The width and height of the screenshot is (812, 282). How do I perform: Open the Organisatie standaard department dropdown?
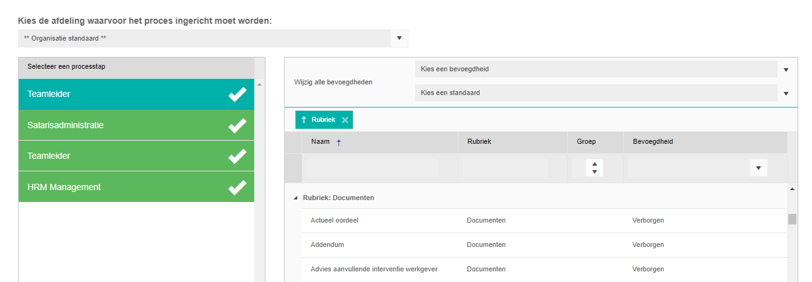point(400,38)
